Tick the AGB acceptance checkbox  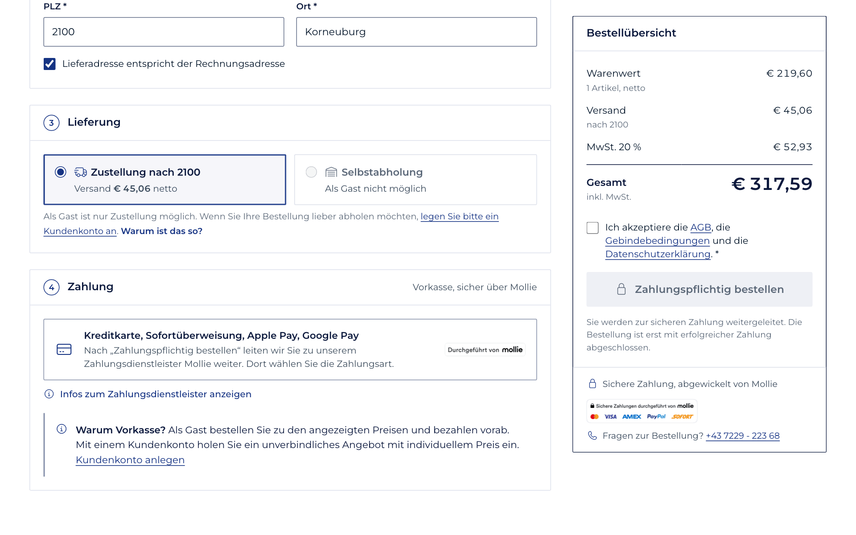pos(593,228)
